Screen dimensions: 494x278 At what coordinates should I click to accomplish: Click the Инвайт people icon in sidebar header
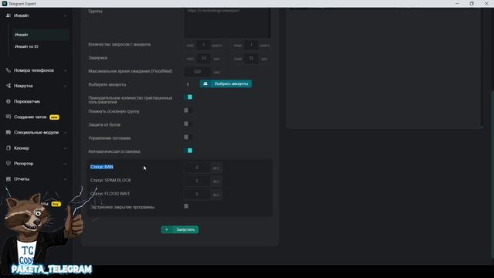[8, 15]
